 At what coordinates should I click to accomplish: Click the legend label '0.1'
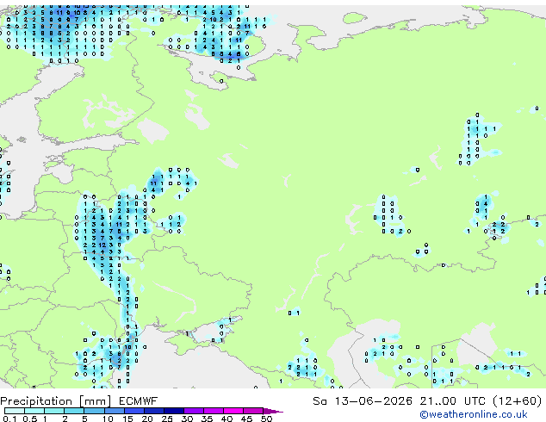coord(9,419)
